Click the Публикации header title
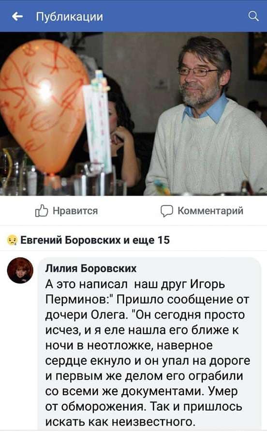 tap(69, 16)
